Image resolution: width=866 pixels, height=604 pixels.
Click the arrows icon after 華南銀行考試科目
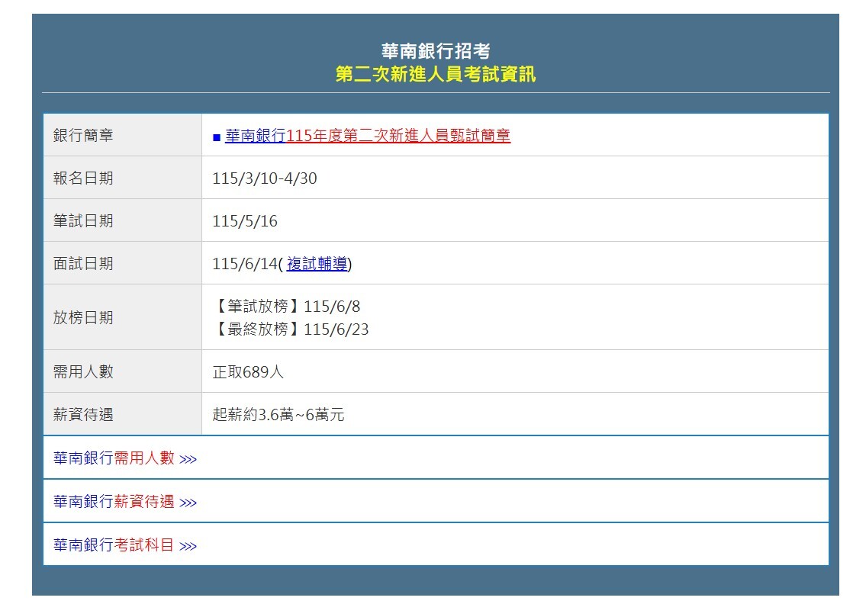click(188, 546)
